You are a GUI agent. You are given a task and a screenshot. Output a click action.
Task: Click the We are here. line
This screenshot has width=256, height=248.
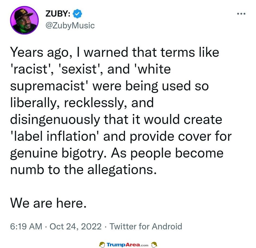point(48,203)
